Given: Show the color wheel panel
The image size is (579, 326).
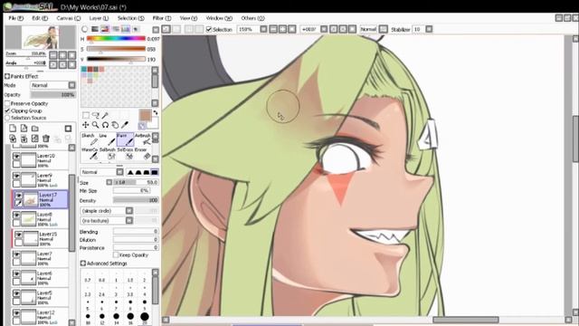Looking at the screenshot, I should tap(84, 29).
